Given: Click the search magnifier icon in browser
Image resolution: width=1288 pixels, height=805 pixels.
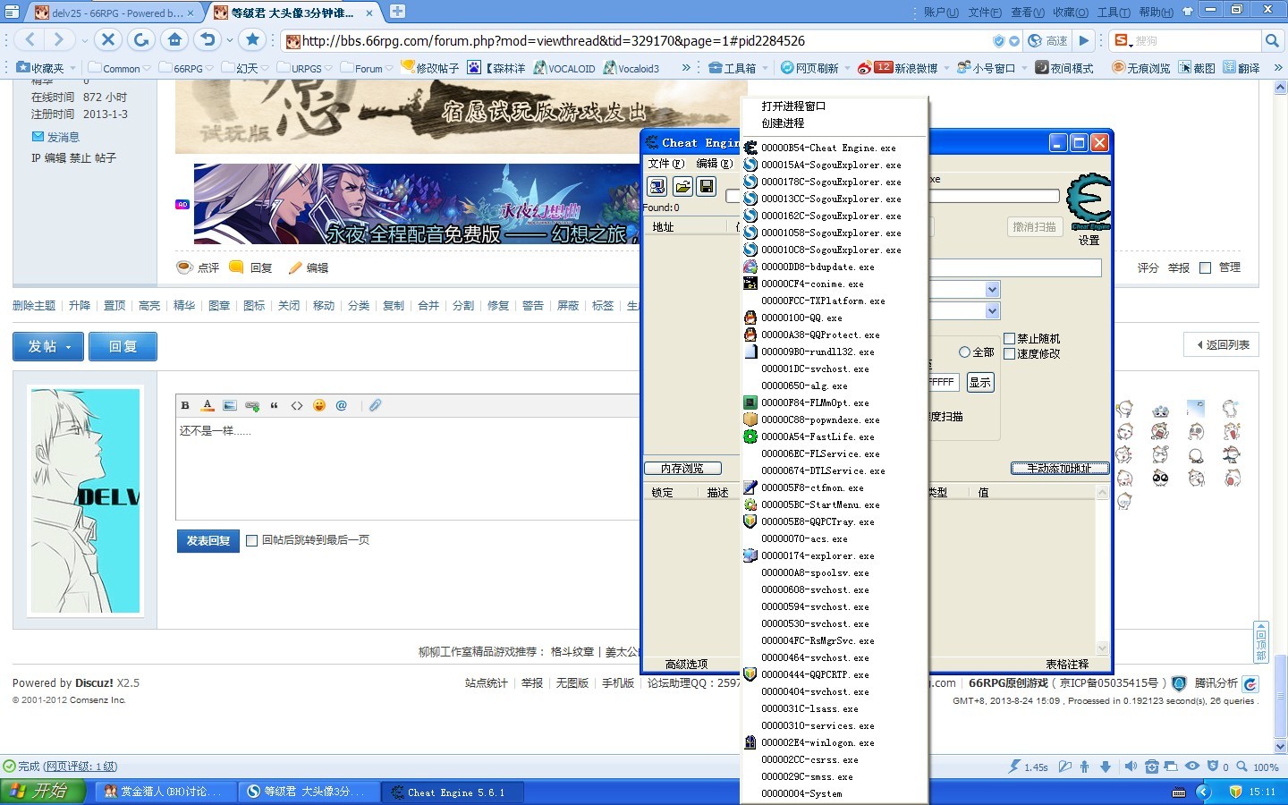Looking at the screenshot, I should pyautogui.click(x=1272, y=40).
